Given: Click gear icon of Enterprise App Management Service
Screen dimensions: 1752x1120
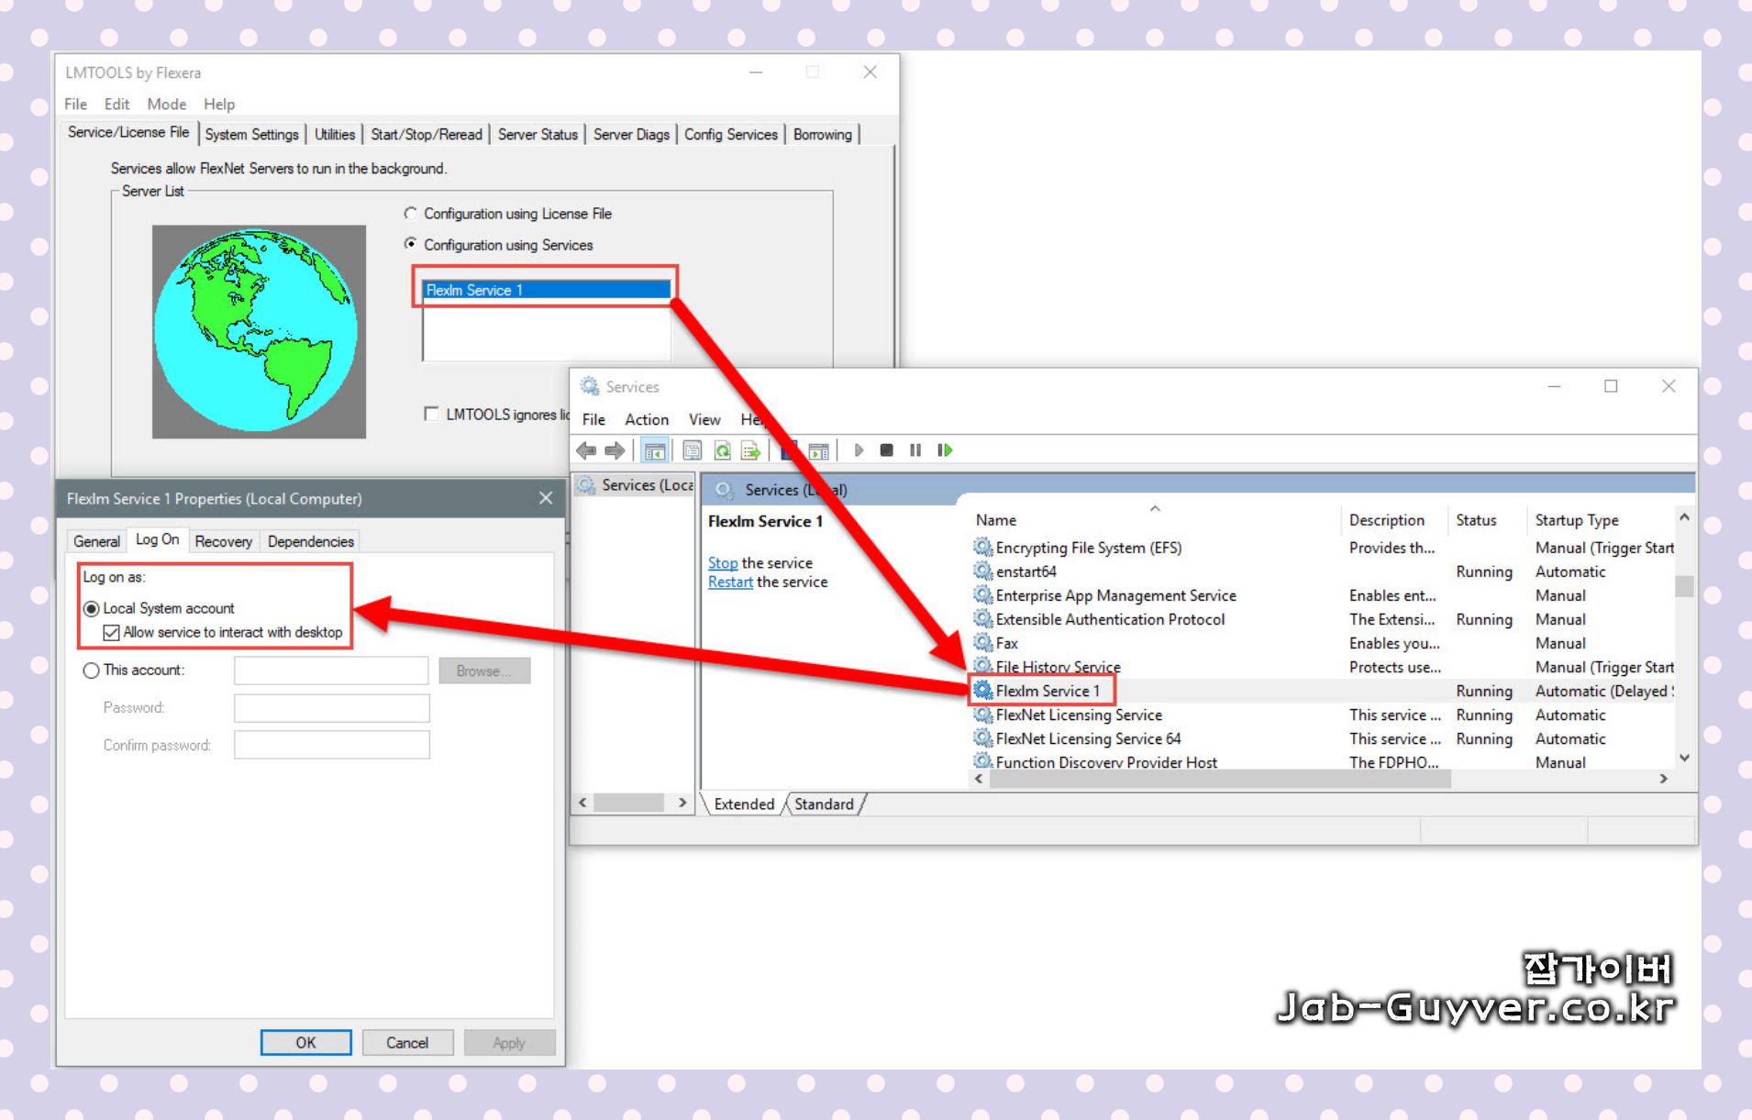Looking at the screenshot, I should pyautogui.click(x=983, y=595).
